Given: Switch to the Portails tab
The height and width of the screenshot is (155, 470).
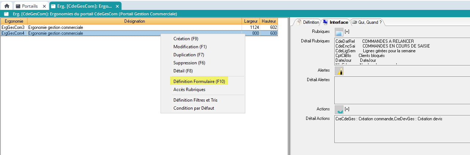Looking at the screenshot, I should (29, 6).
